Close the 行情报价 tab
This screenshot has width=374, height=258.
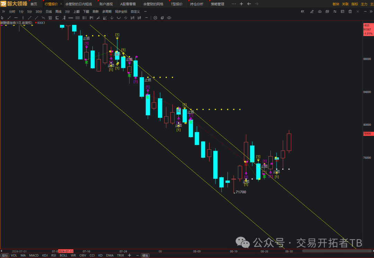[x=61, y=4]
